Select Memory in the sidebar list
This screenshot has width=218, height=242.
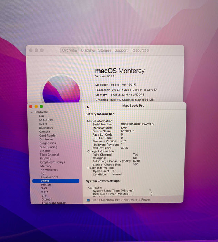click(x=46, y=166)
